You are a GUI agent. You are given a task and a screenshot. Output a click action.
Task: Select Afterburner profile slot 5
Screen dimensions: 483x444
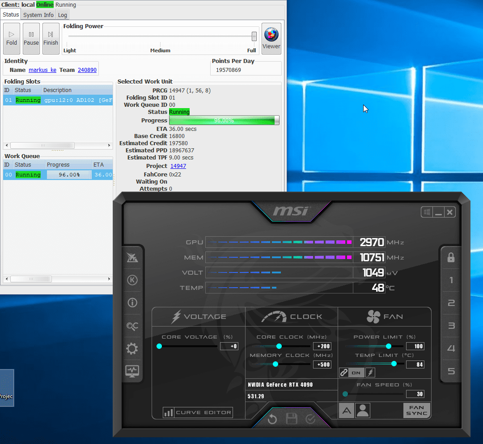tap(451, 371)
